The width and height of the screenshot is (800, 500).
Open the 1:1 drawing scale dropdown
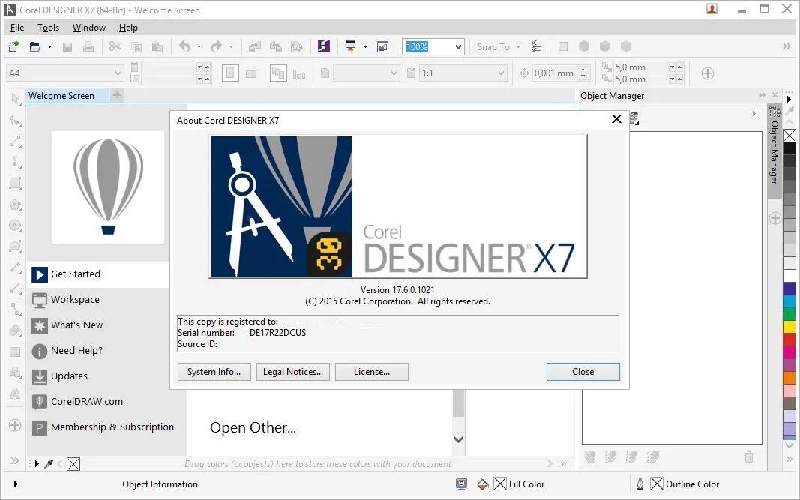501,73
